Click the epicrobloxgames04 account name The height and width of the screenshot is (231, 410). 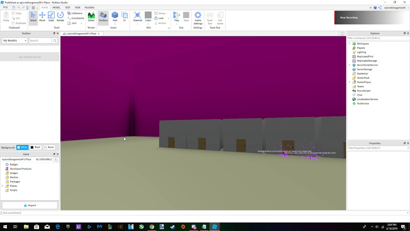395,8
